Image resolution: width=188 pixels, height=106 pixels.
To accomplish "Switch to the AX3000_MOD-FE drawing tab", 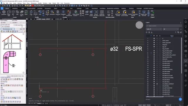I will coord(60,19).
